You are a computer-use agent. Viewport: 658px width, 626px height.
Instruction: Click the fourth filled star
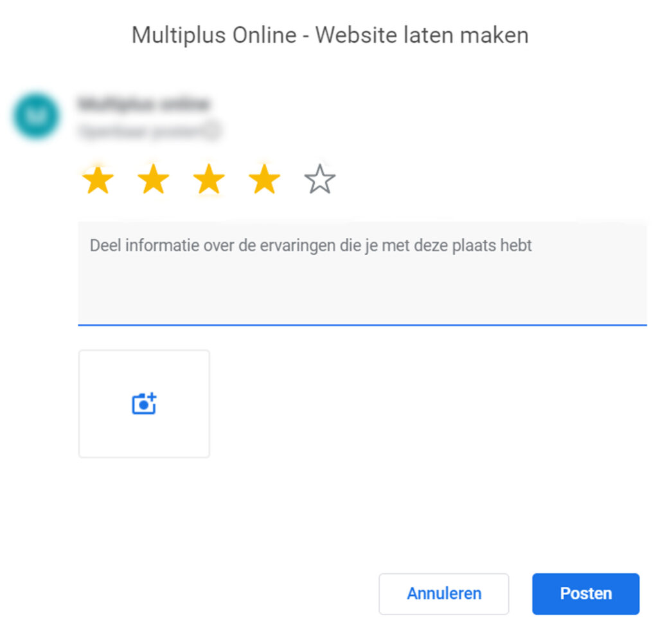[264, 180]
